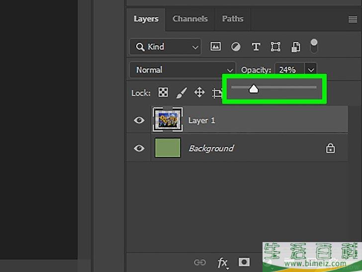Click the link layers icon
This screenshot has width=362, height=272.
200,262
